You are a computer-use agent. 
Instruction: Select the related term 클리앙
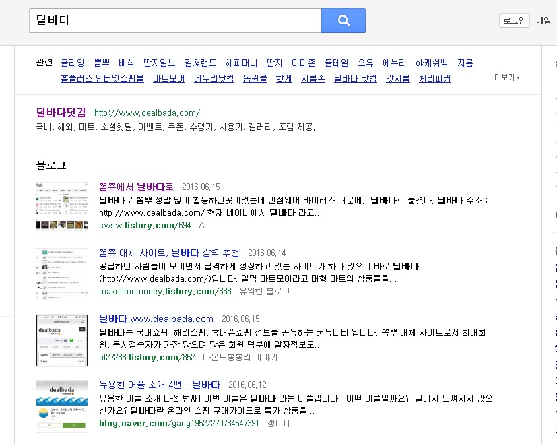click(73, 63)
